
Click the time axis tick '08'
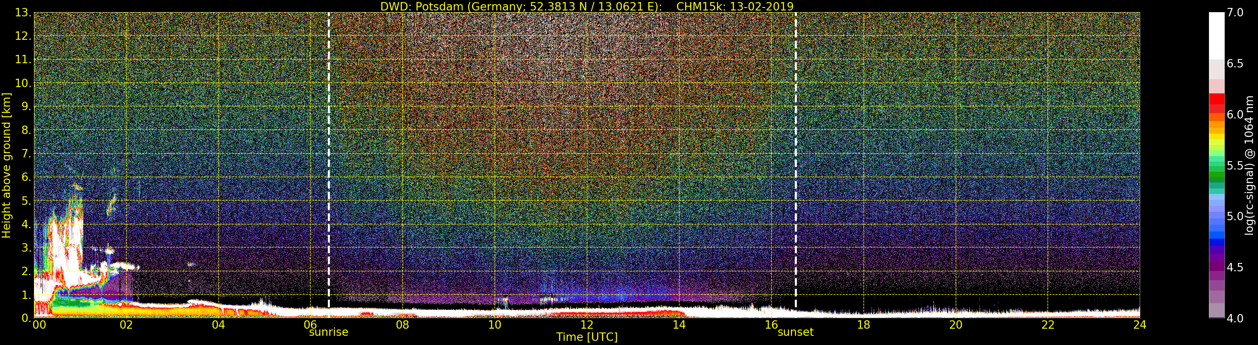click(x=402, y=324)
